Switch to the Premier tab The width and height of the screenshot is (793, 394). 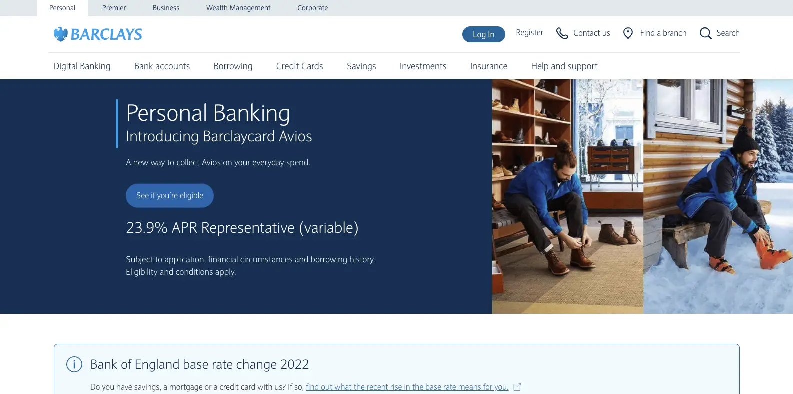point(114,8)
